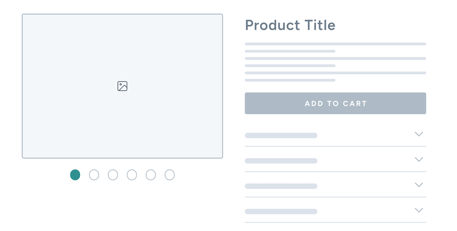Screen dimensions: 457x231
Task: Click the second accordion label bar
Action: click(281, 161)
